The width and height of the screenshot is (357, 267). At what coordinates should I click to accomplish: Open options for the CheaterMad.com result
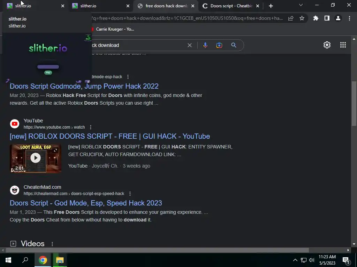pyautogui.click(x=130, y=194)
